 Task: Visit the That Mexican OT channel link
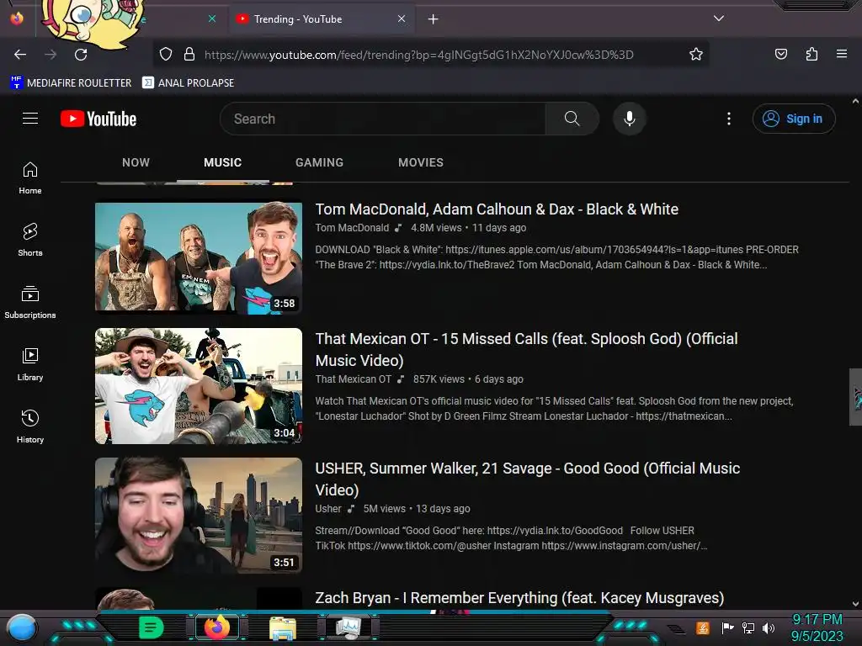tap(353, 379)
